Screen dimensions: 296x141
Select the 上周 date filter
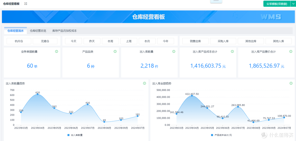click(129, 41)
